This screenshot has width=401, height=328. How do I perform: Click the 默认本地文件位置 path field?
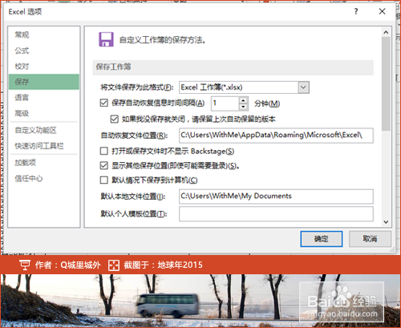click(x=276, y=196)
